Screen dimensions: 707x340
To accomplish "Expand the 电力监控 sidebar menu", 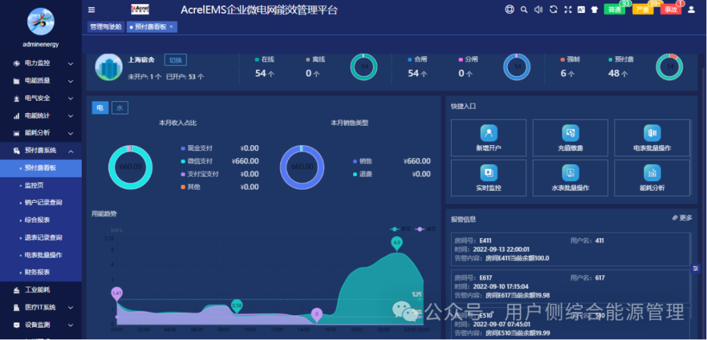I will 41,63.
